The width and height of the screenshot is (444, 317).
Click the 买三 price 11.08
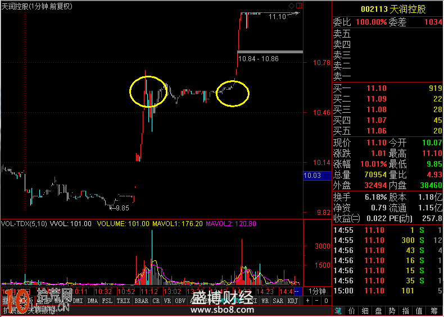(x=377, y=110)
